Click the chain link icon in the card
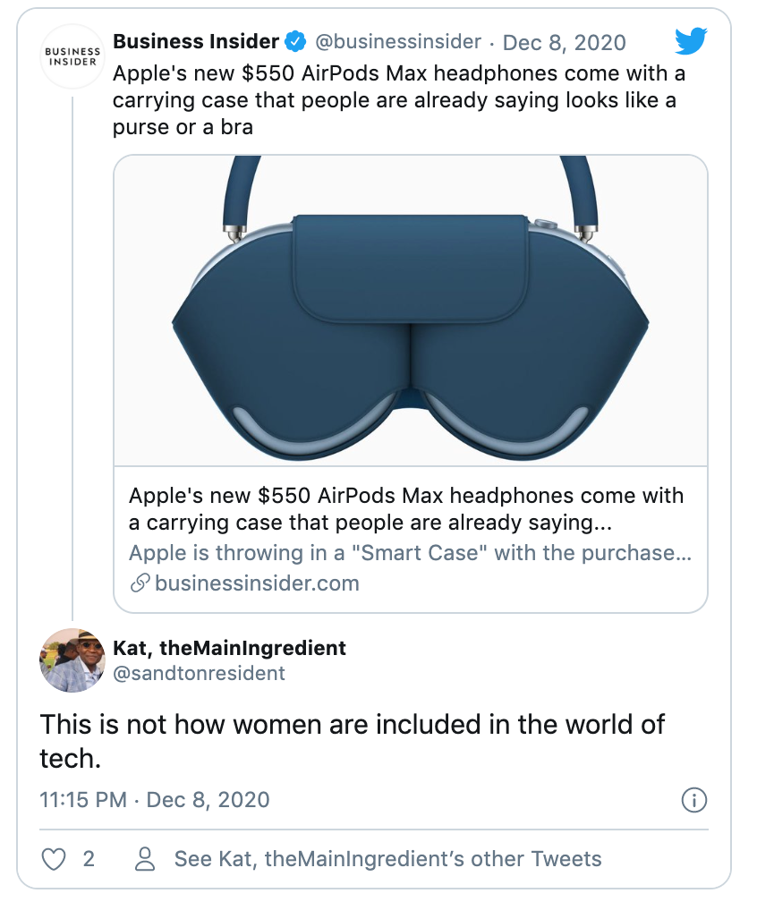Viewport: 757px width, 902px height. [x=140, y=583]
